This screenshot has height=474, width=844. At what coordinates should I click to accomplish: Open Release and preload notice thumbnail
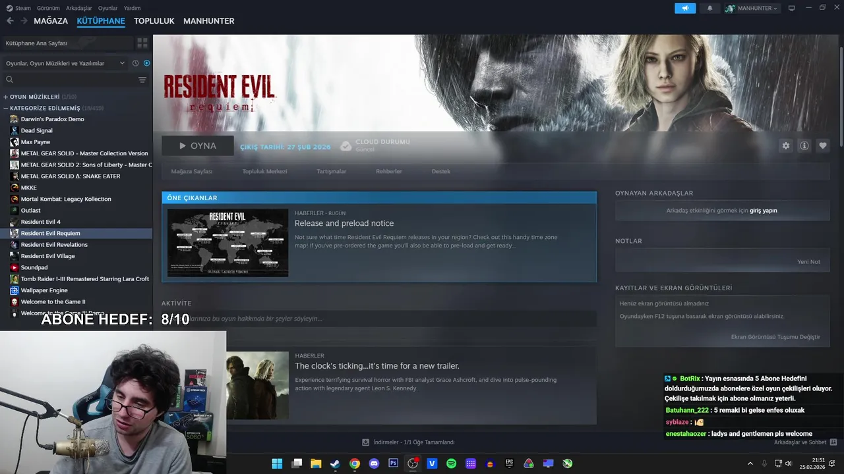point(227,243)
